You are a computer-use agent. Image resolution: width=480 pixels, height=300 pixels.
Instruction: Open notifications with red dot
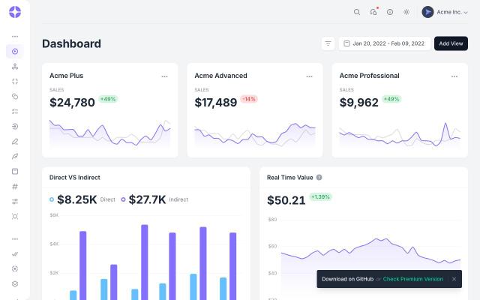point(373,12)
